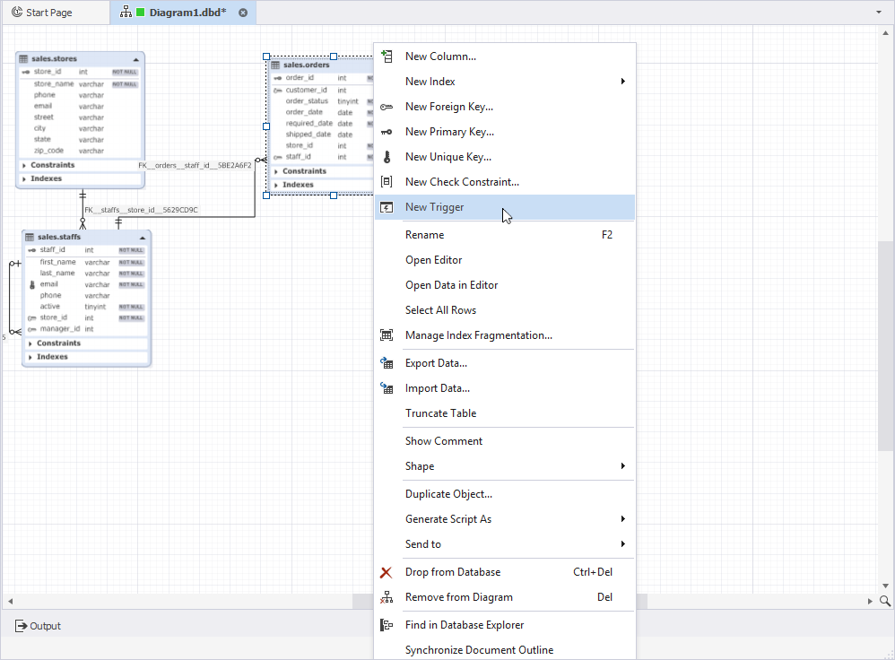Viewport: 895px width, 660px height.
Task: Click the New Check Constraint icon
Action: coord(387,181)
